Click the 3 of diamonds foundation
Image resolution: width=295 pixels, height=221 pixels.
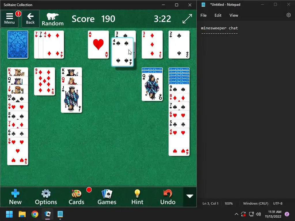point(152,45)
